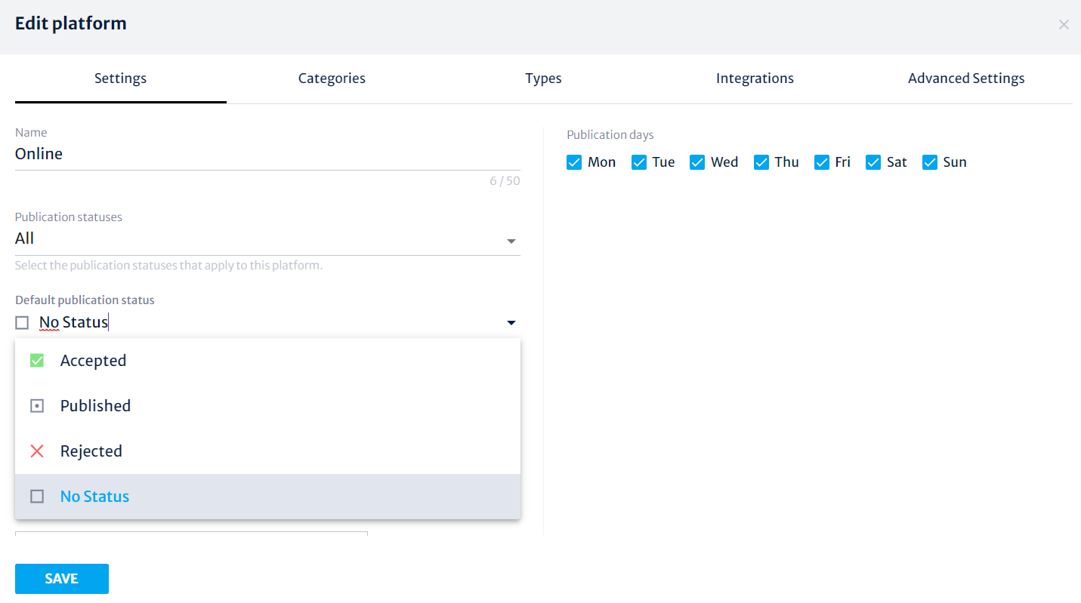Uncheck the Sat publication day

[873, 162]
